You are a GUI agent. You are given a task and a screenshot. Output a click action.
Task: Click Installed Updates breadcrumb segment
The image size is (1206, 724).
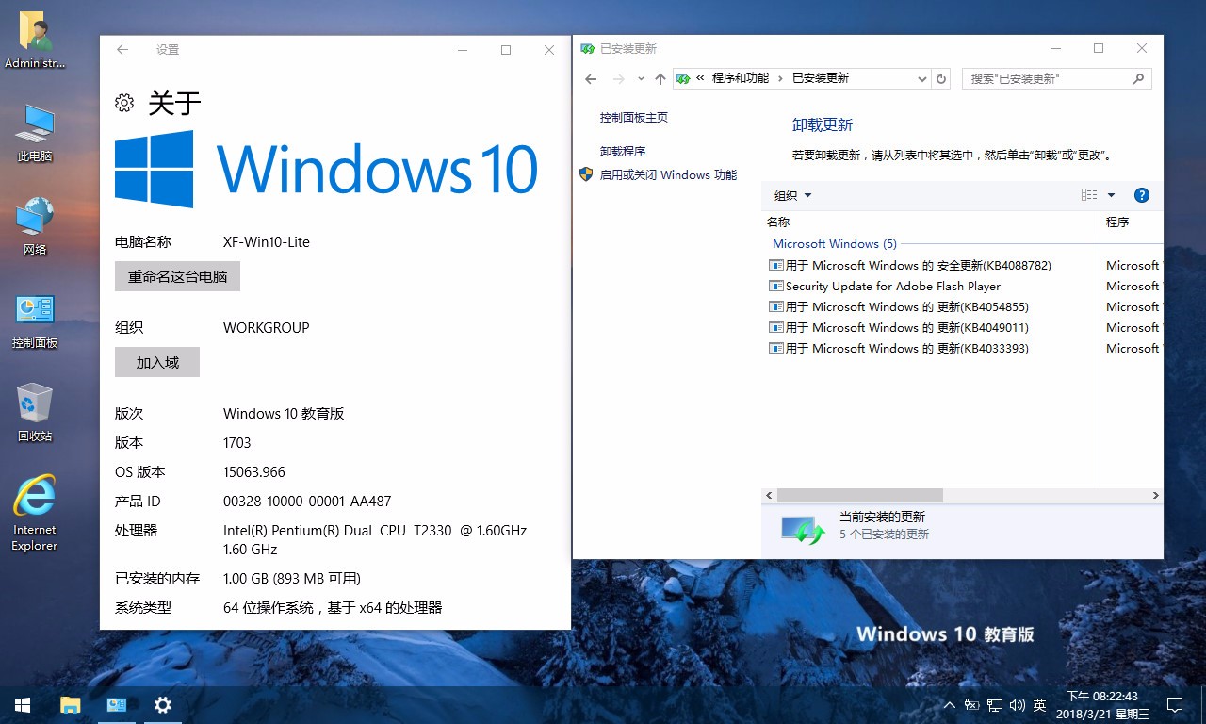[821, 78]
